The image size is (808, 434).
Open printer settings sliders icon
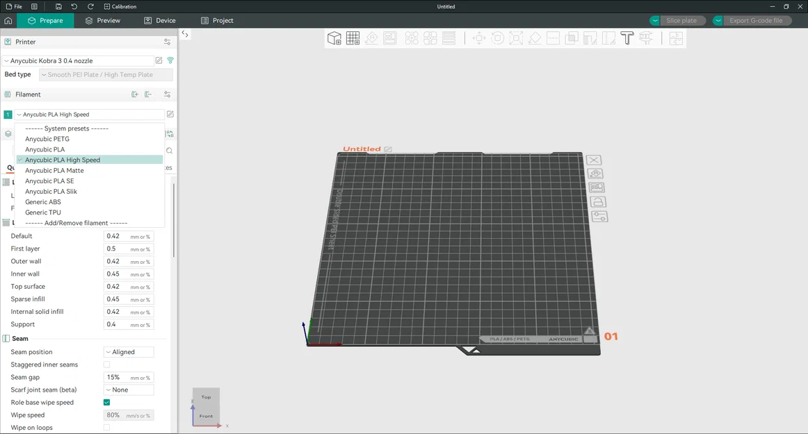point(168,42)
